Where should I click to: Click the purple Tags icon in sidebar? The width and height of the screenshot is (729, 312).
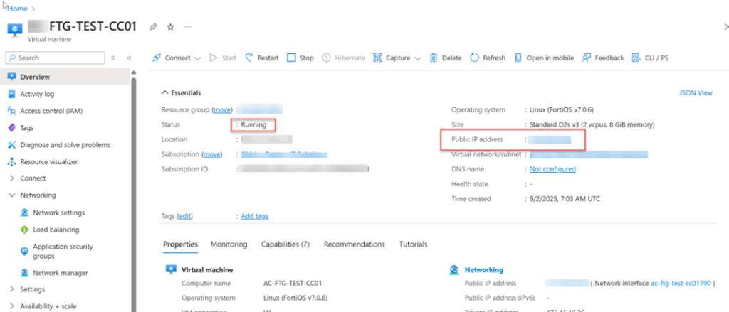[x=11, y=128]
